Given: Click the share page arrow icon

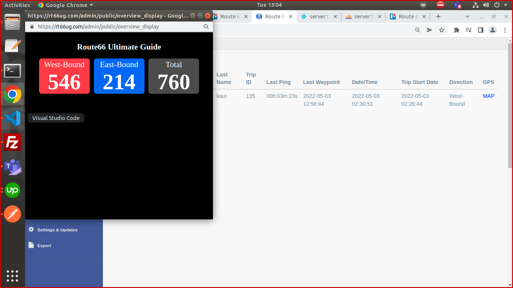Looking at the screenshot, I should point(430,30).
